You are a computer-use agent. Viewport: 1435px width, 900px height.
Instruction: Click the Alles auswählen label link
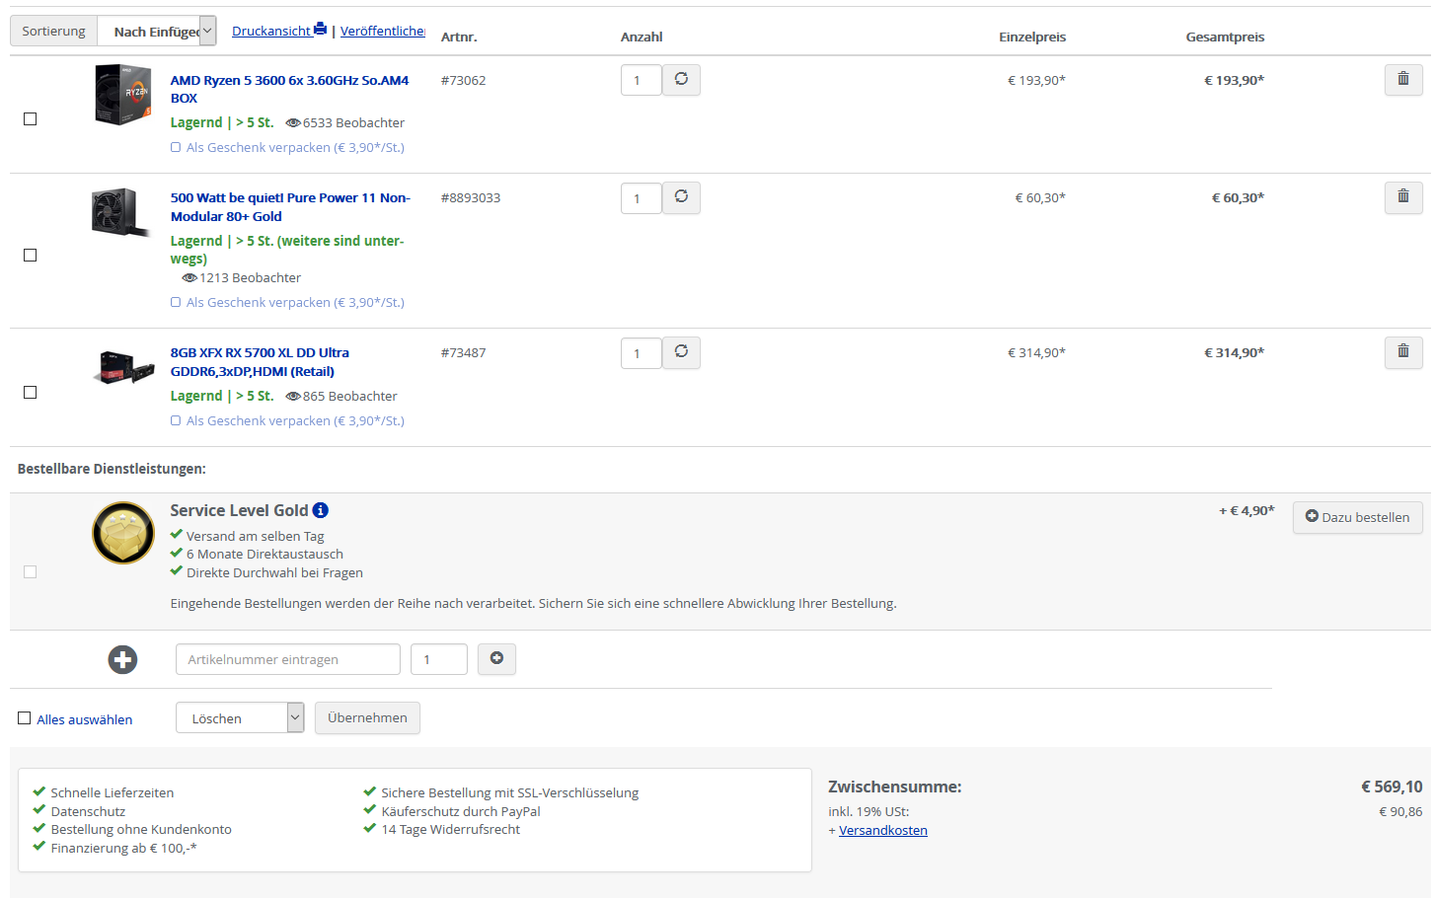(85, 719)
